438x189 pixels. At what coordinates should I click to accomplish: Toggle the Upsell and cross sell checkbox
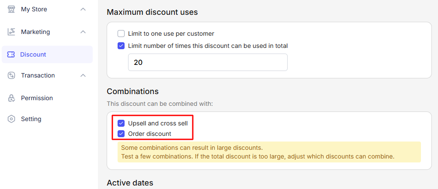pyautogui.click(x=121, y=123)
